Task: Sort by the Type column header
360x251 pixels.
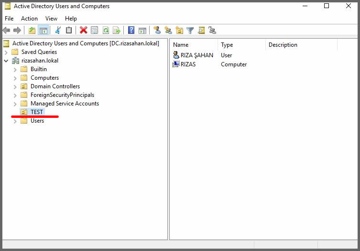Action: pos(241,45)
